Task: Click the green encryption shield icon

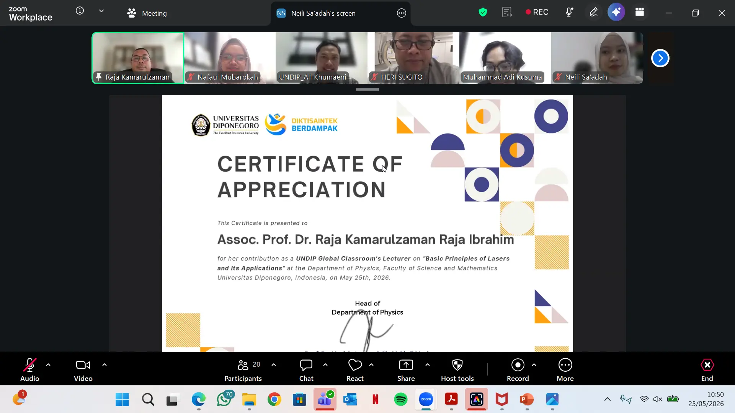Action: 483,13
